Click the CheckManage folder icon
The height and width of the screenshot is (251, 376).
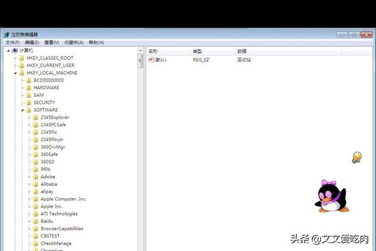(35, 243)
